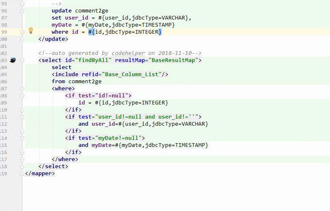Image resolution: width=330 pixels, height=211 pixels.
Task: Click "jdbcType=TIMESTAMP" in the and myDate line
Action: (175, 145)
